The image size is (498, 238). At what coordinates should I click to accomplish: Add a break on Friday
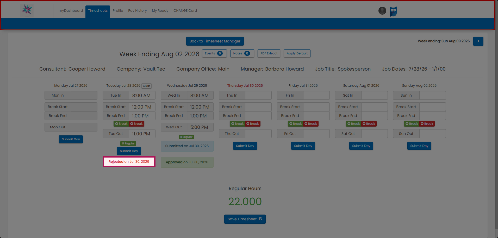pyautogui.click(x=296, y=124)
